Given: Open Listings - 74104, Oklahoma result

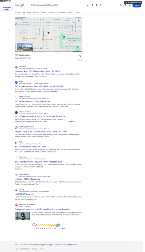Looking at the screenshot, I should (x=27, y=179).
